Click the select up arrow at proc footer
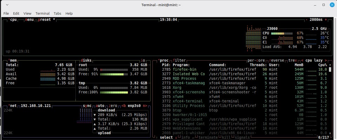The image size is (337, 140). click(x=157, y=138)
